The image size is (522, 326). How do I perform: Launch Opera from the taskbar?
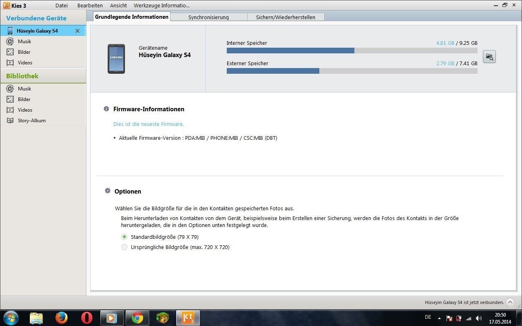point(87,318)
